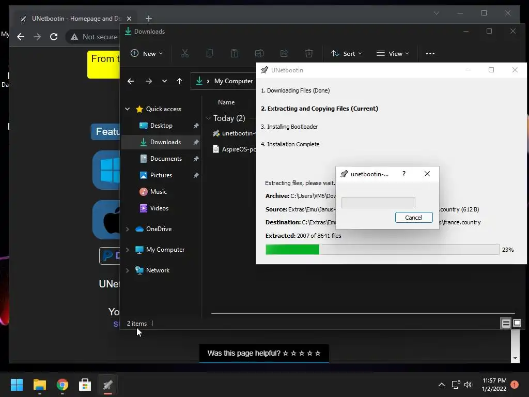
Task: Open the Sort dropdown menu
Action: (347, 53)
